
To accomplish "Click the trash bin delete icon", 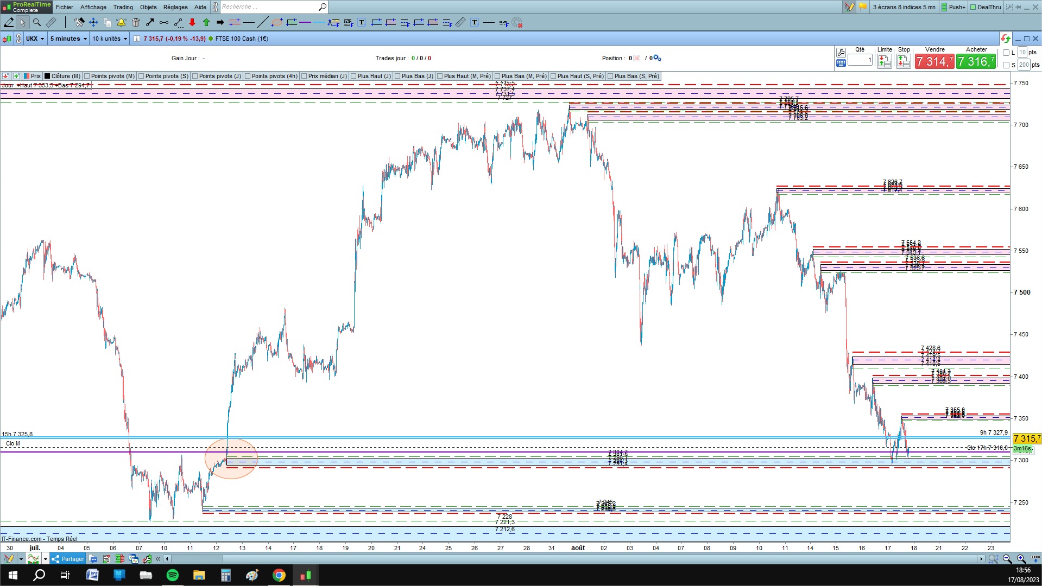I will (136, 22).
